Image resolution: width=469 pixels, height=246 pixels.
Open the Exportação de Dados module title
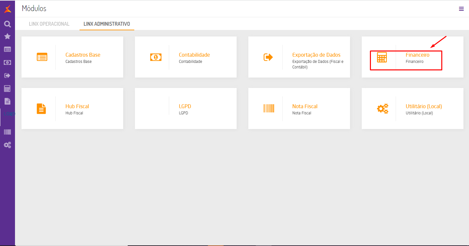tap(316, 55)
